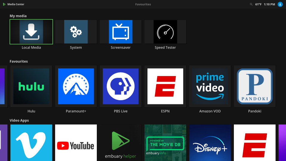286x161 pixels.
Task: Open PBS Live app
Action: tap(121, 86)
